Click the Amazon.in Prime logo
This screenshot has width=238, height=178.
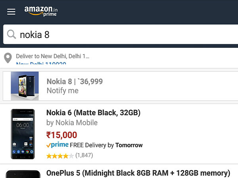(x=41, y=11)
